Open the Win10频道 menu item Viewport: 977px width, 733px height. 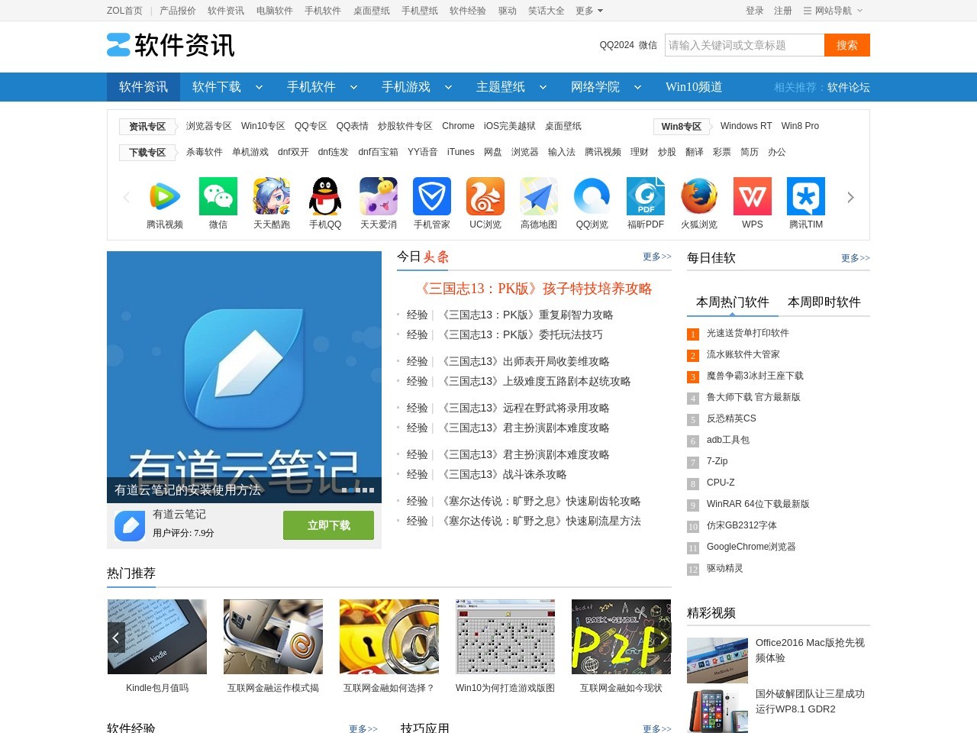692,87
